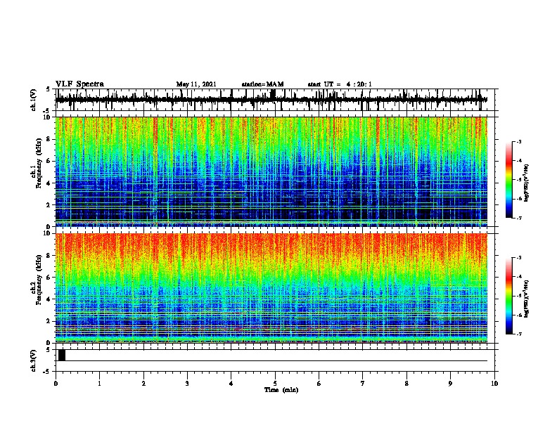Click the black pulse block in ch.3 panel

pos(62,355)
